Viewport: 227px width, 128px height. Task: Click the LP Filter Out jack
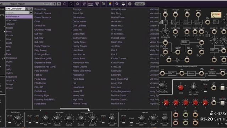187,15
